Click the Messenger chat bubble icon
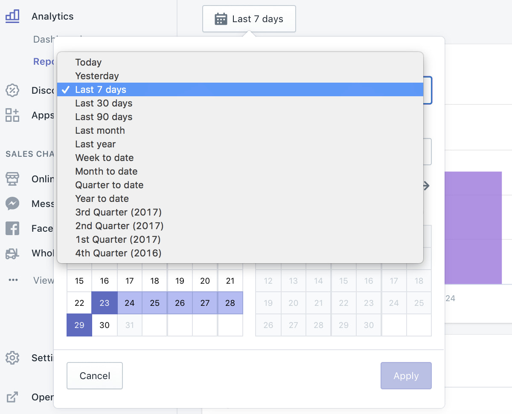This screenshot has width=512, height=414. [x=12, y=204]
